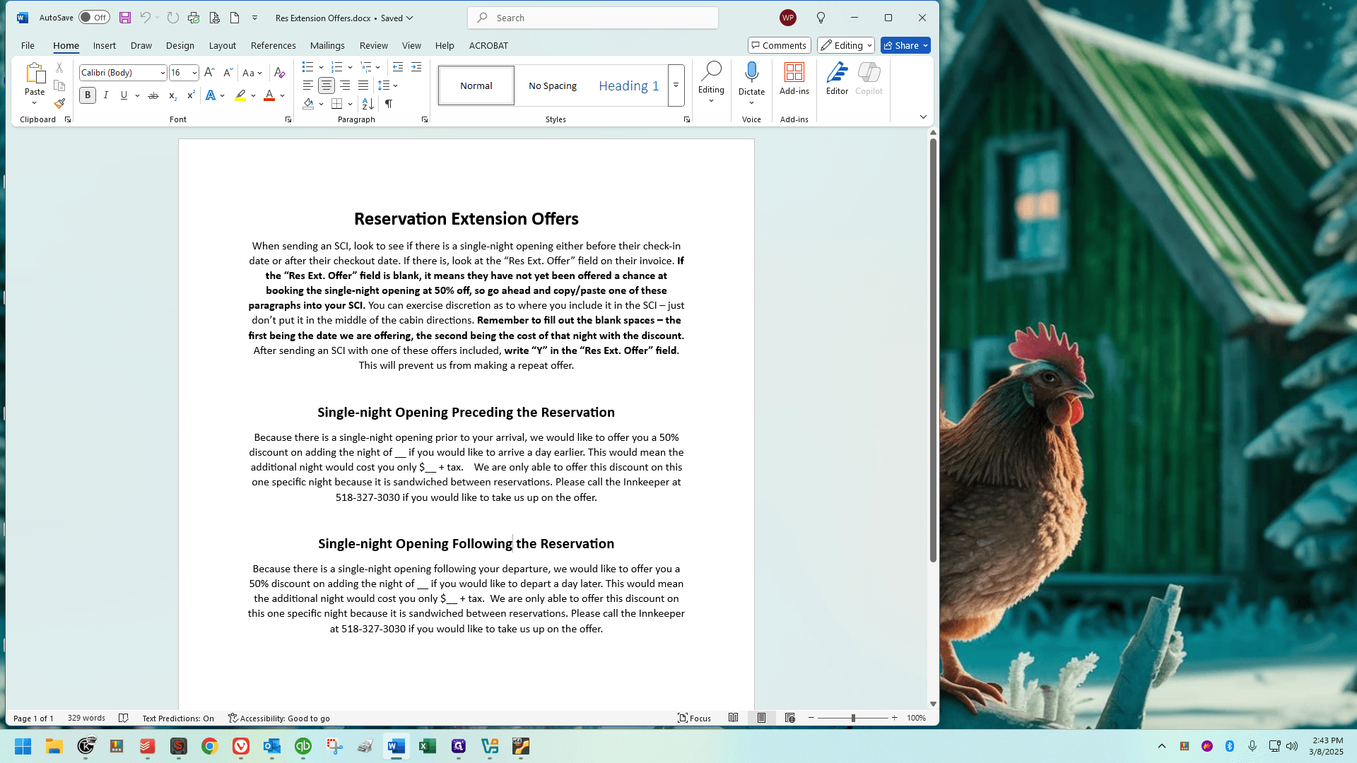This screenshot has width=1357, height=763.
Task: Click the lightbulb icon in title bar
Action: (821, 18)
